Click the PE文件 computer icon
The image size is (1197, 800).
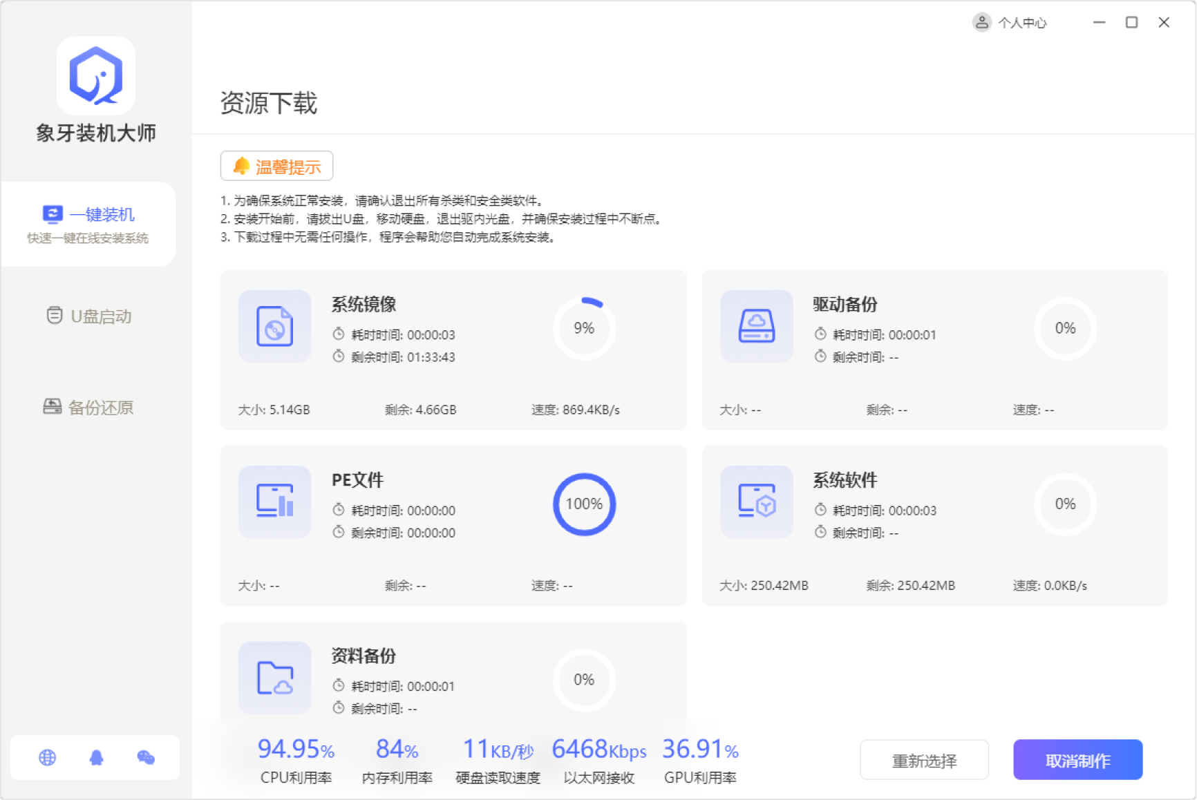pos(274,502)
